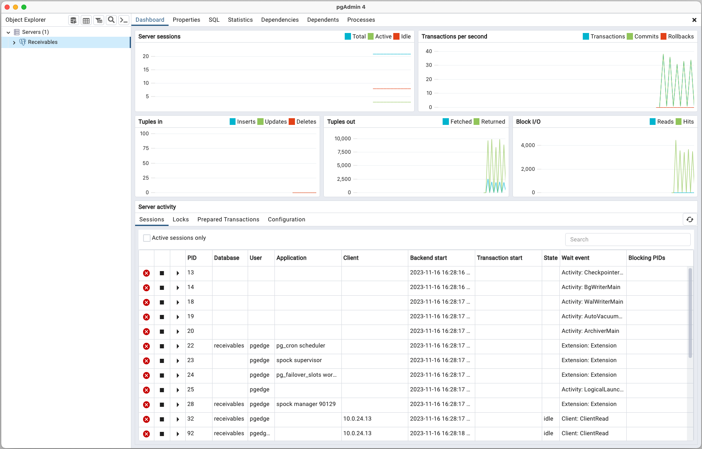The width and height of the screenshot is (702, 449).
Task: Click the Filtered Rows toolbar icon
Action: pyautogui.click(x=99, y=20)
